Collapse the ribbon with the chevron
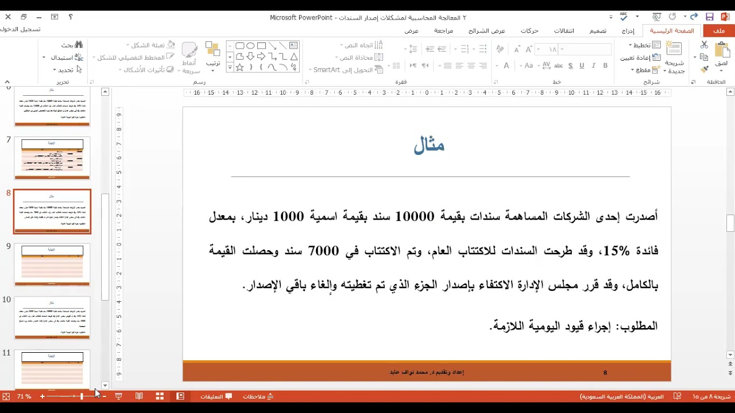This screenshot has width=735, height=413. pos(7,82)
